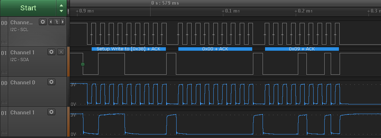Select the '0x09 + ACK' decoded frame
The height and width of the screenshot is (138, 381).
(302, 49)
